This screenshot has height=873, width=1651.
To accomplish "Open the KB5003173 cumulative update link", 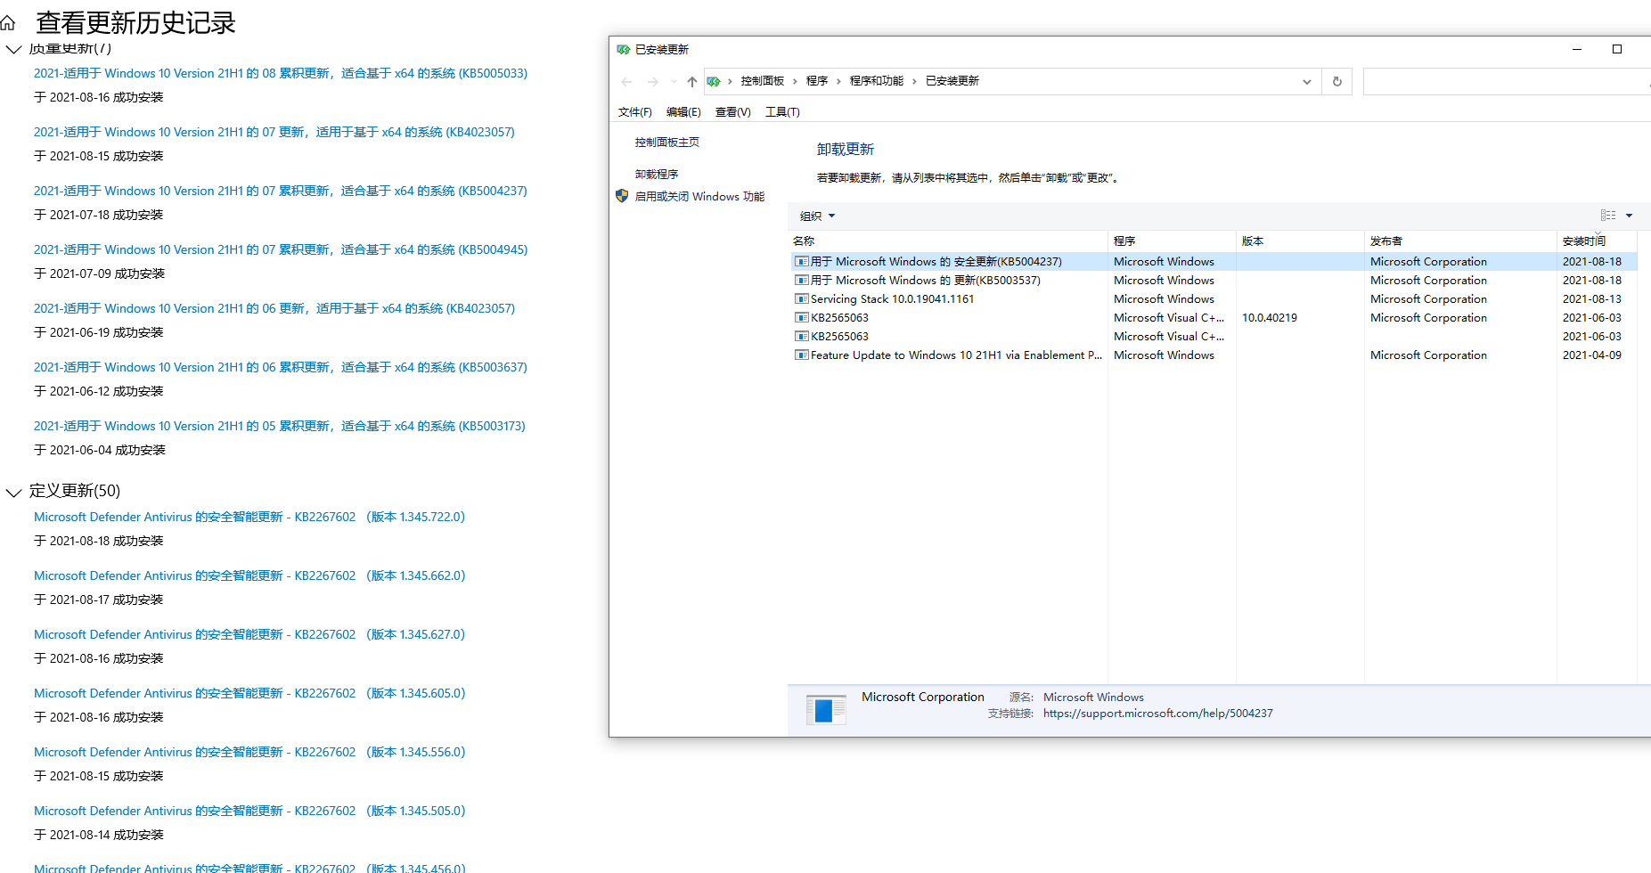I will coord(280,426).
